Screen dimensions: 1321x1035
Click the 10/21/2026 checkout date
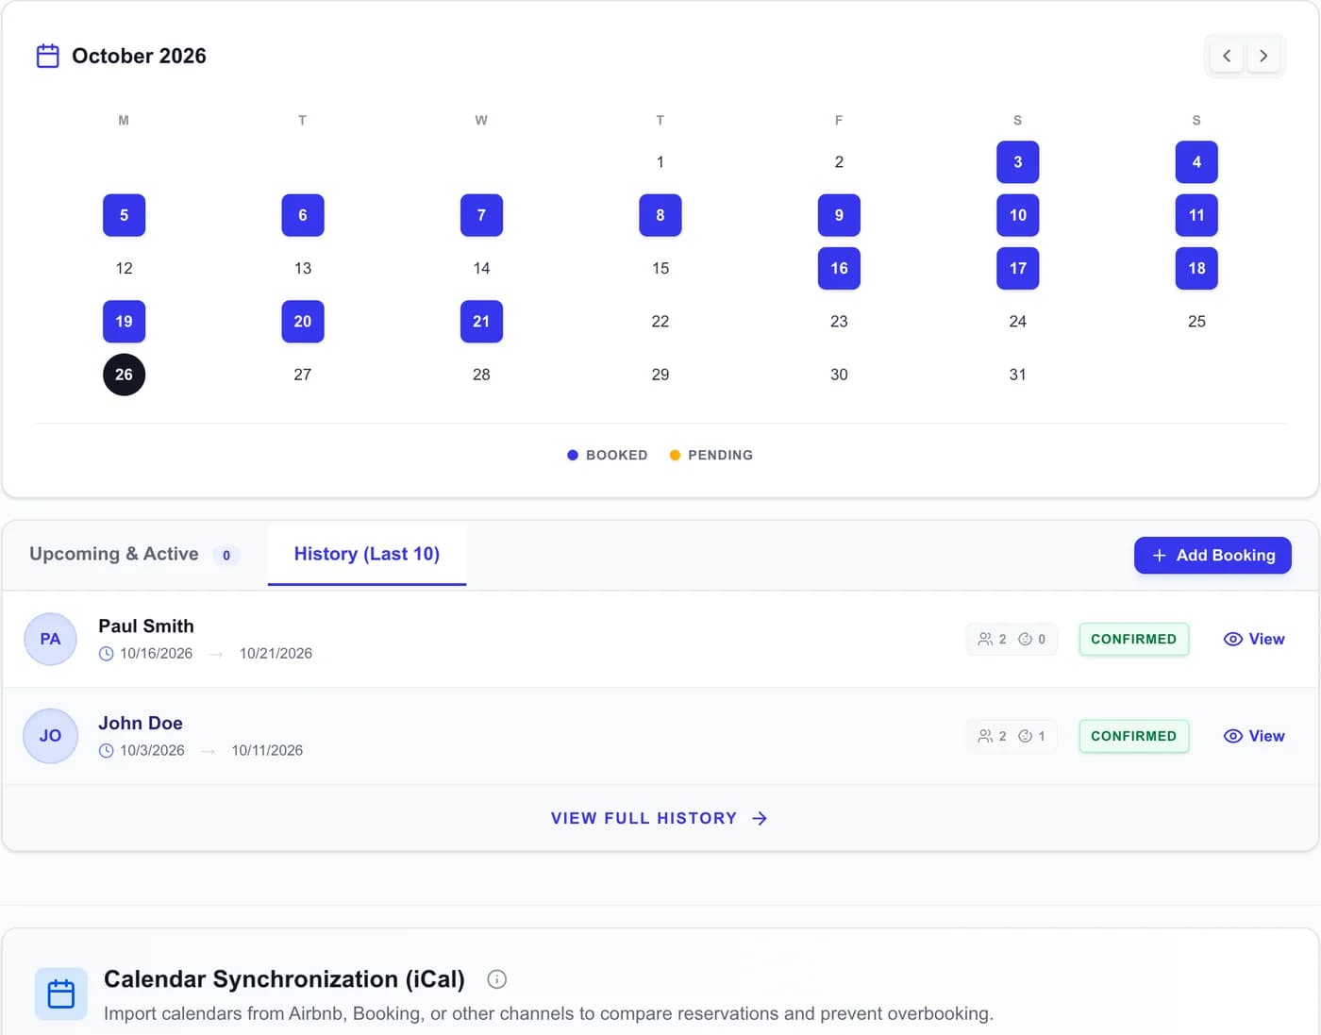click(x=276, y=654)
